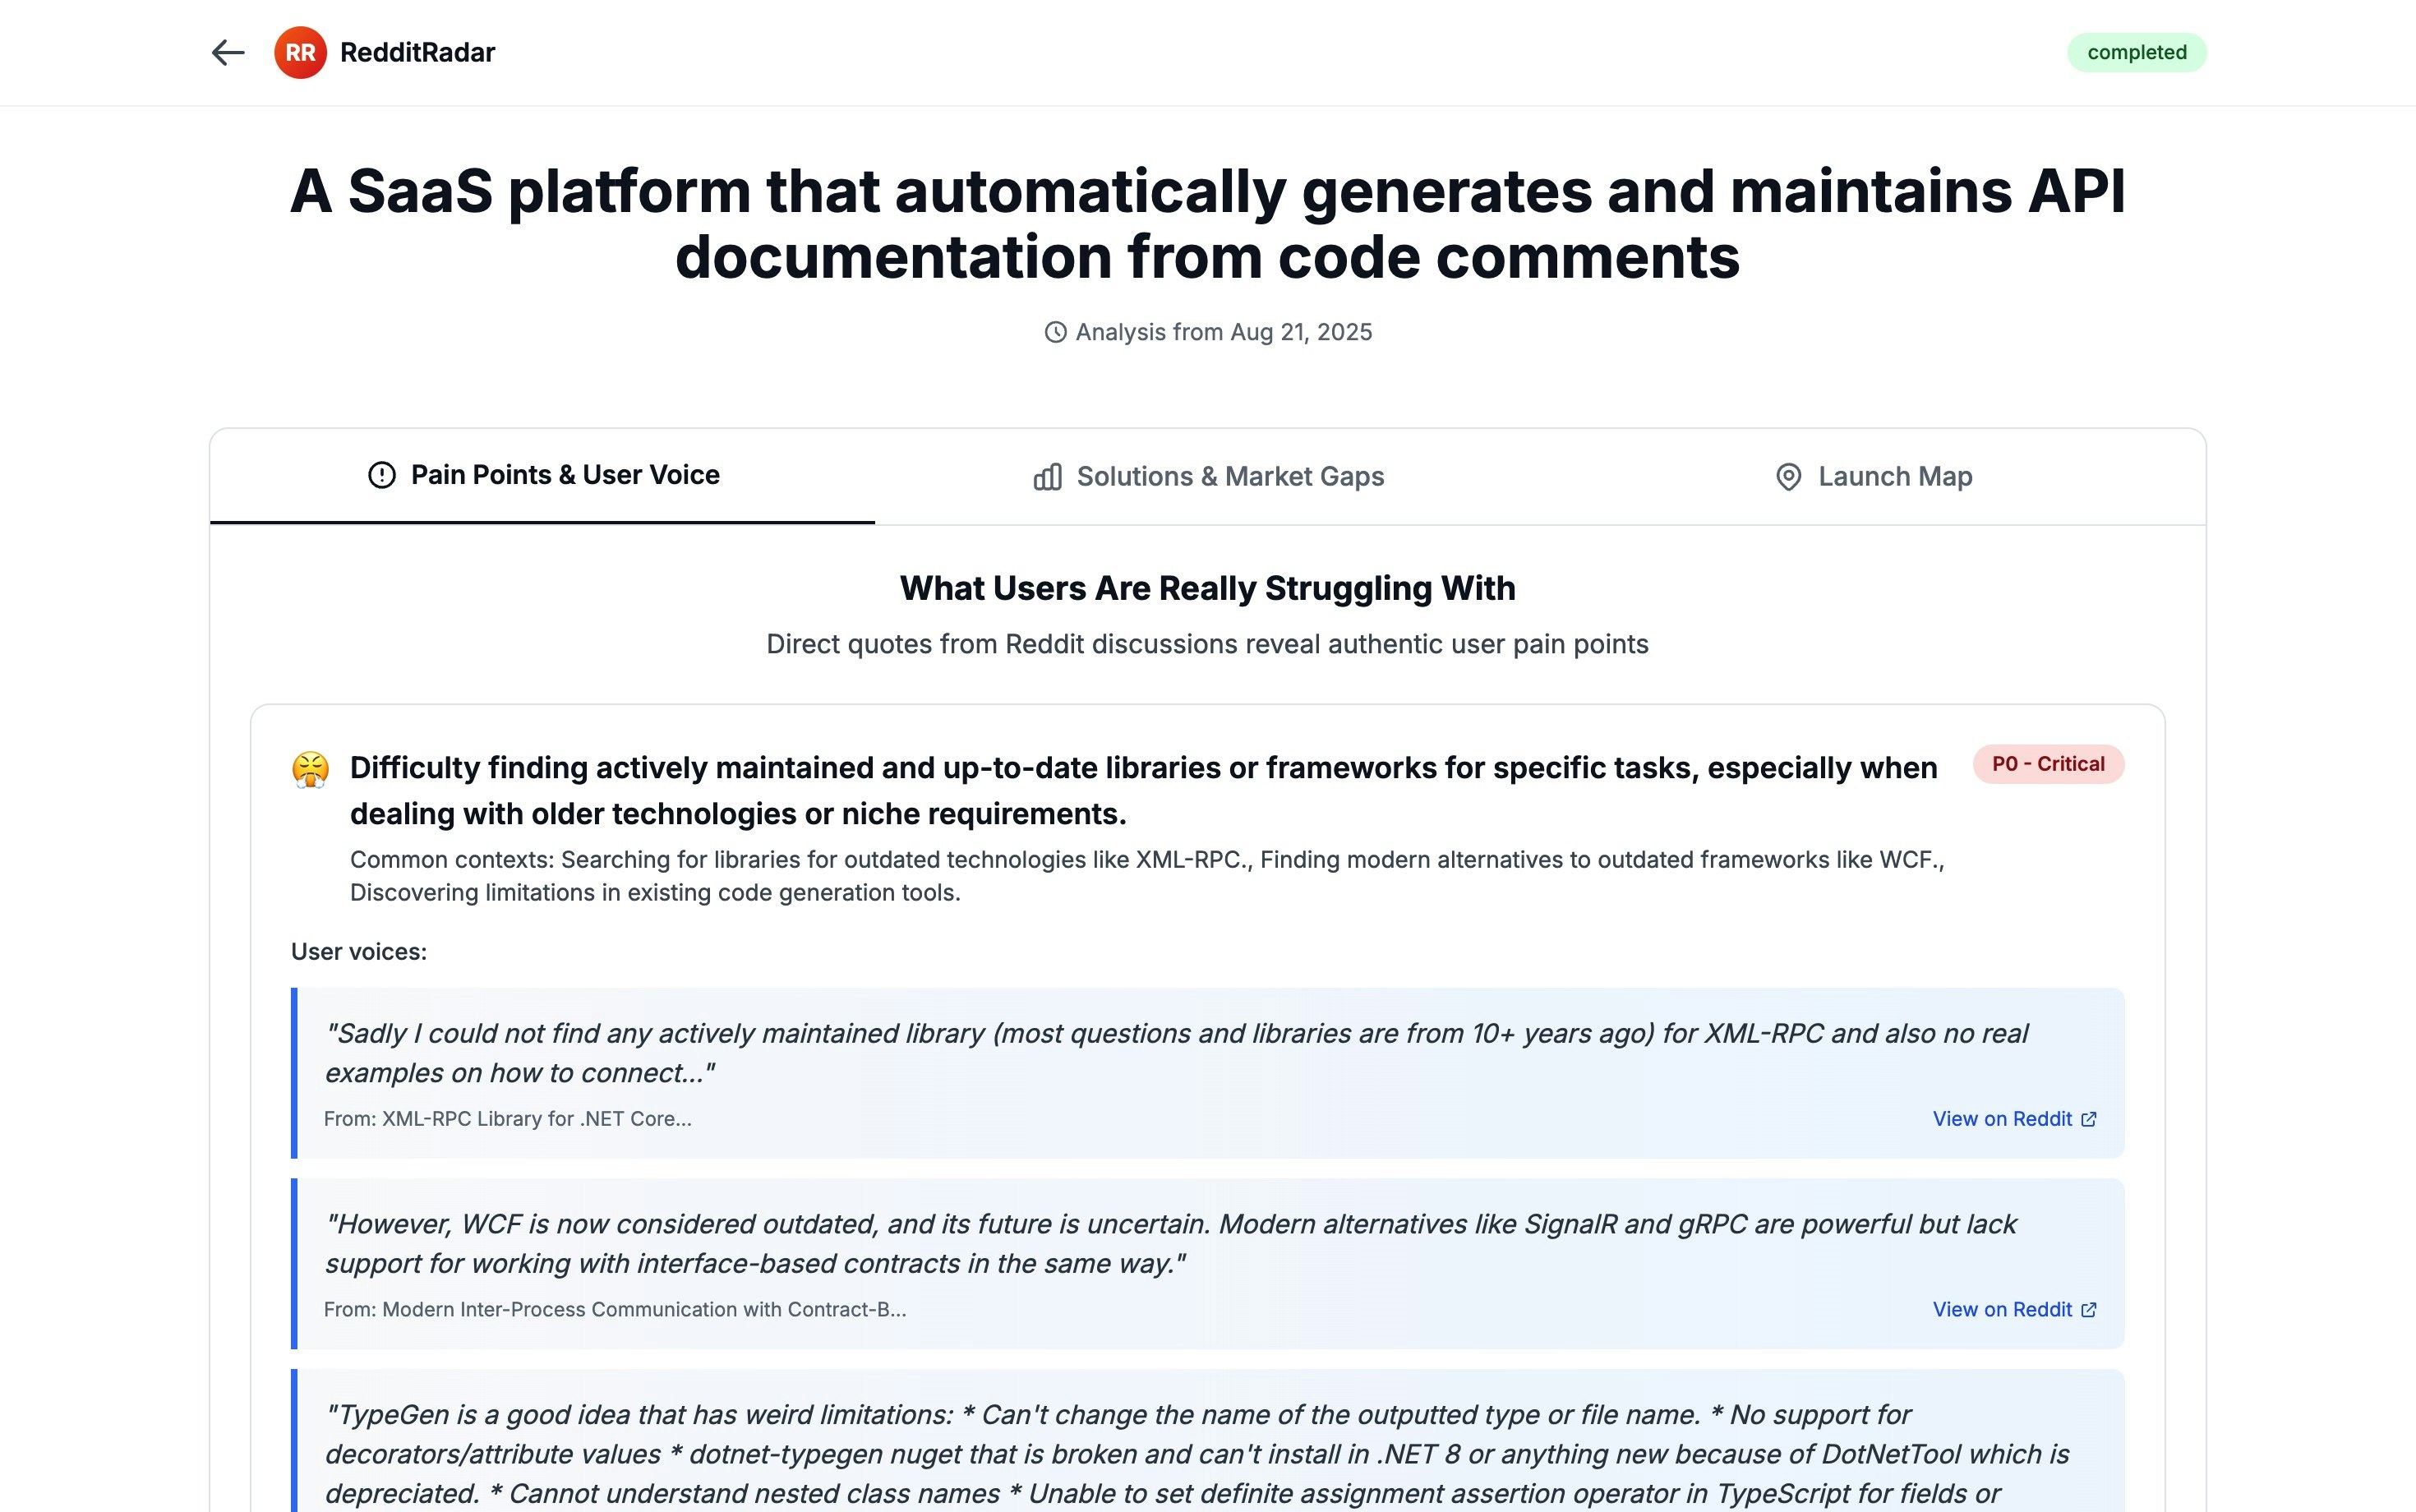Click the completed status badge
The height and width of the screenshot is (1512, 2416).
2137,52
